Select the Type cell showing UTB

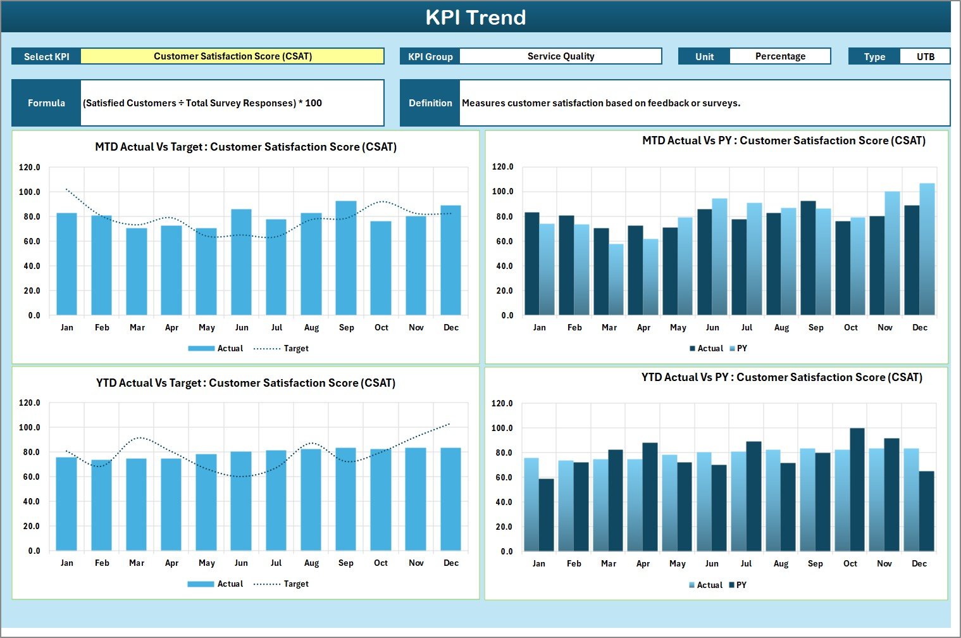pos(925,56)
